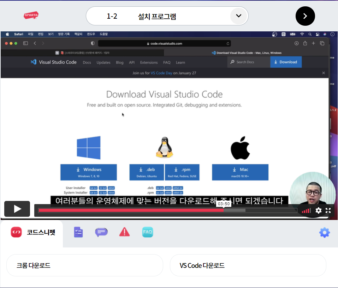Download the .deb package

click(147, 172)
